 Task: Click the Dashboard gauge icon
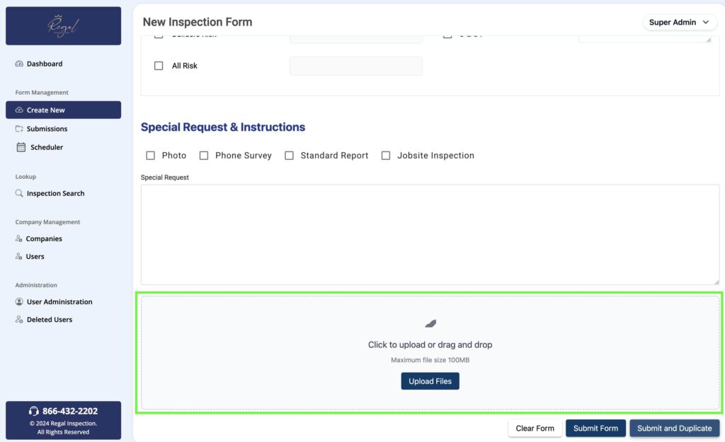tap(19, 64)
